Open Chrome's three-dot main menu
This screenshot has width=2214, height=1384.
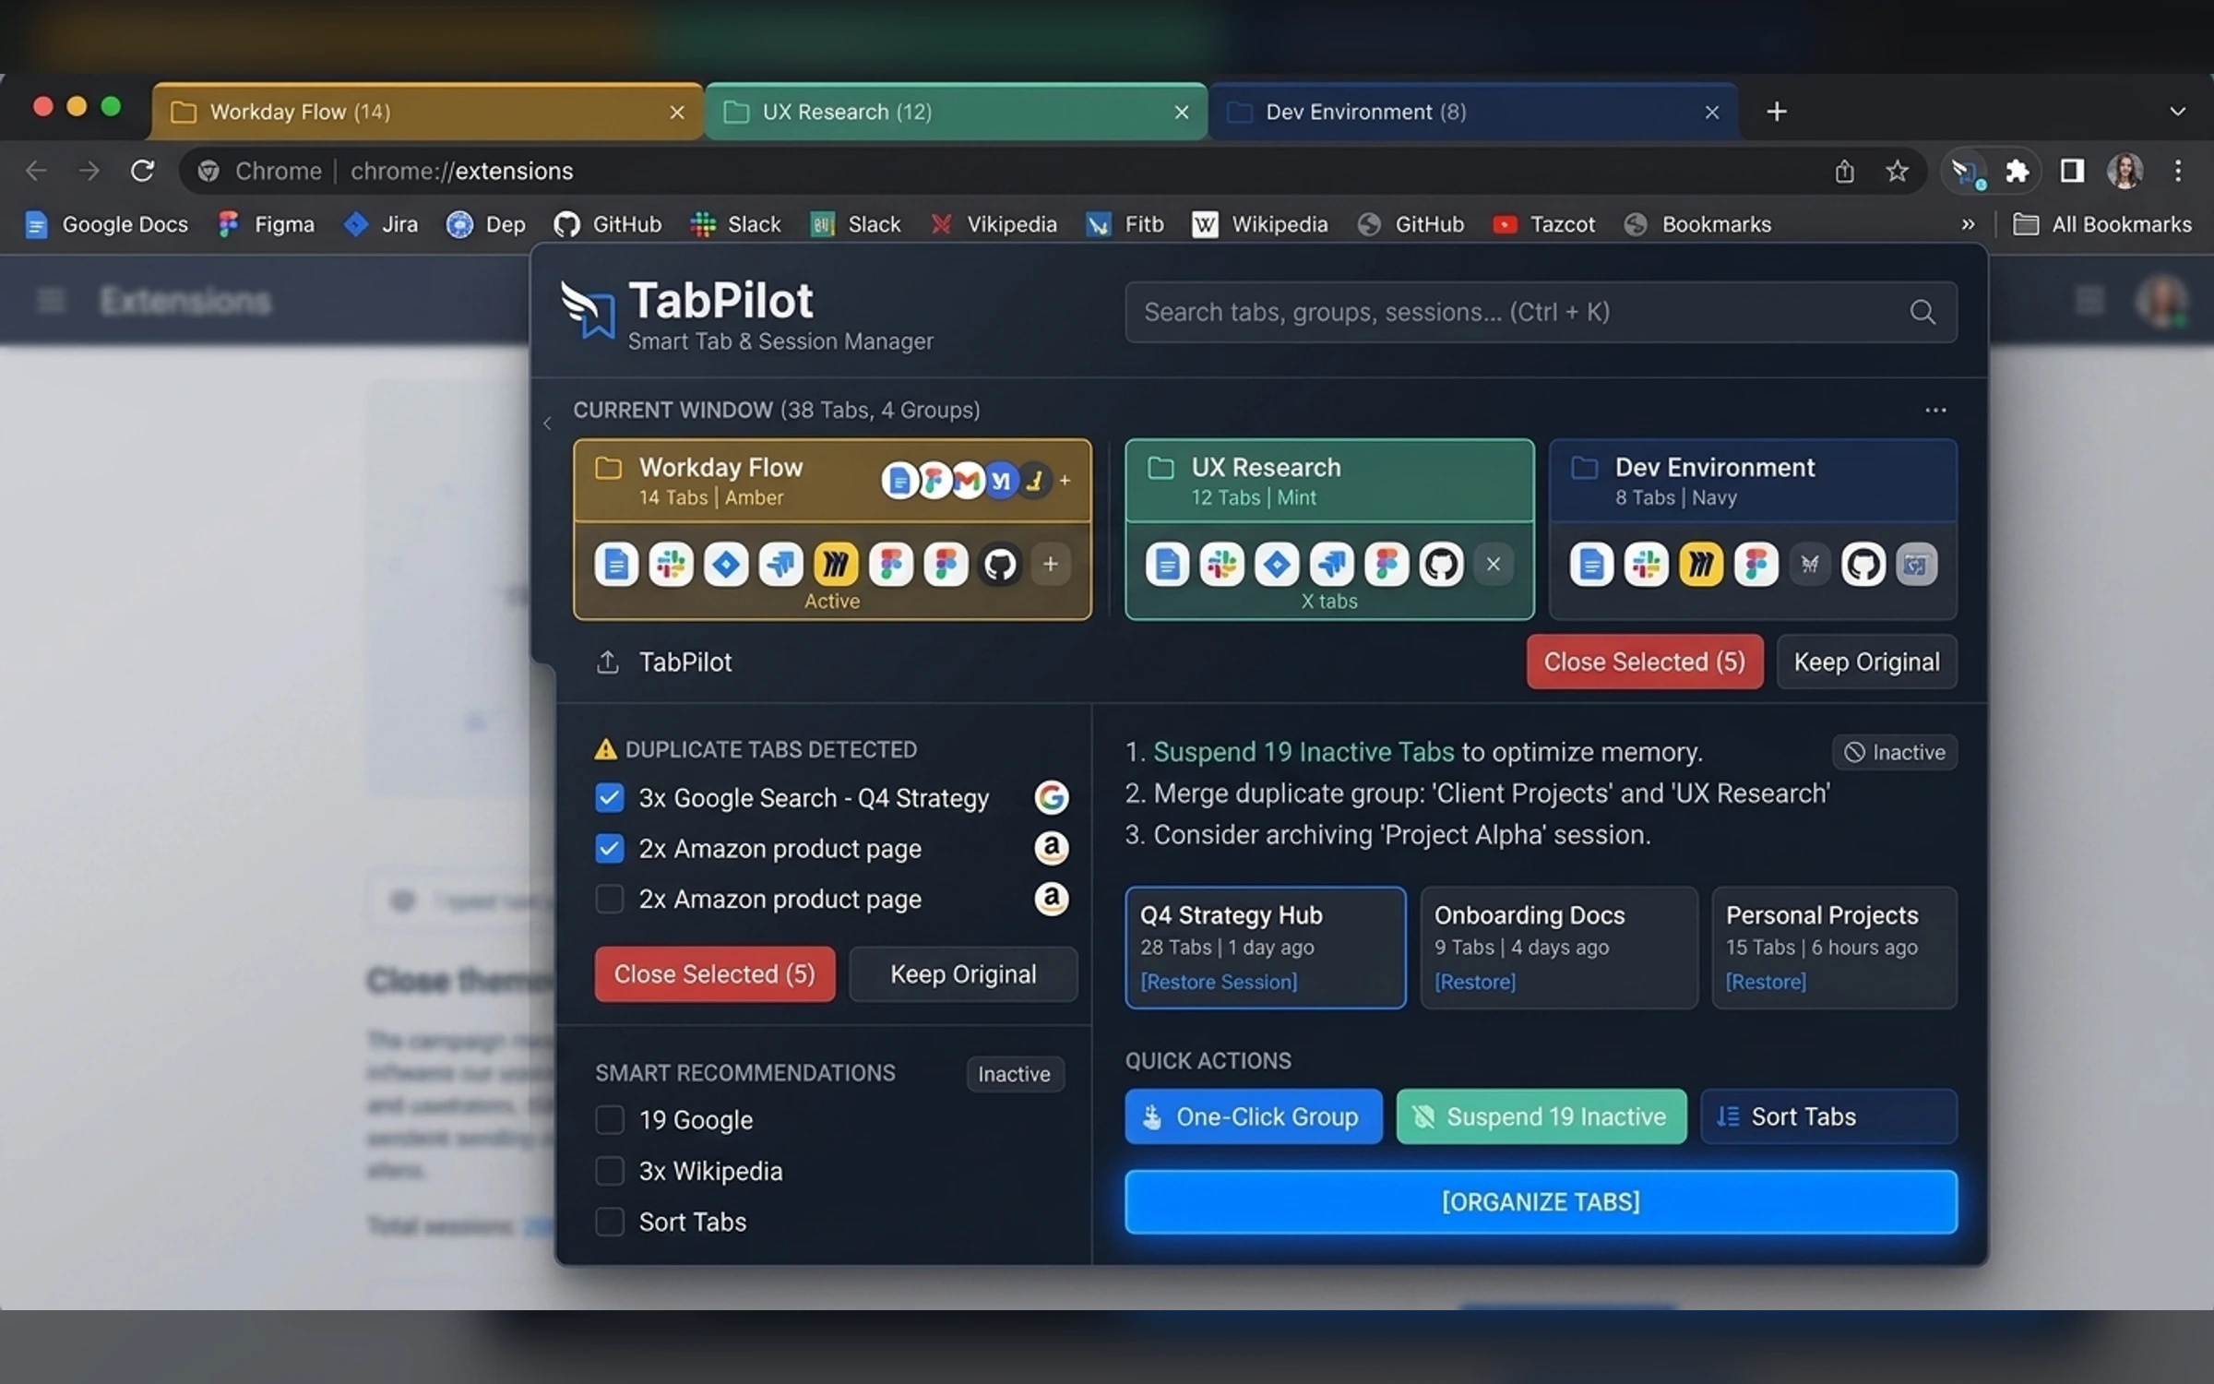[2178, 171]
